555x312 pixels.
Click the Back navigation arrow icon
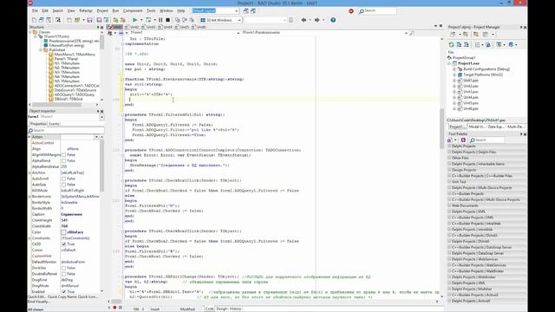(x=304, y=20)
